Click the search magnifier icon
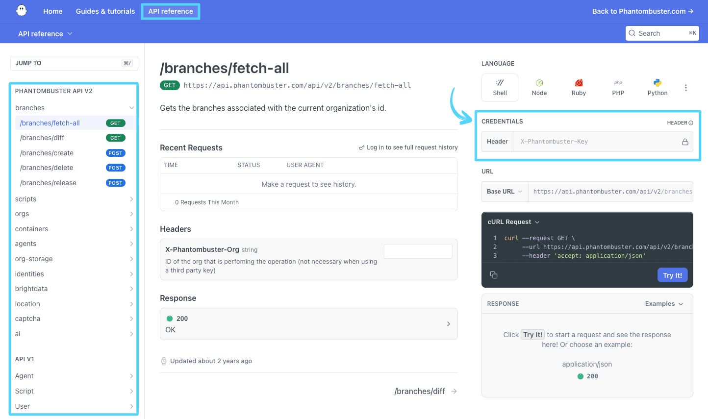Viewport: 708px width, 419px height. 632,33
